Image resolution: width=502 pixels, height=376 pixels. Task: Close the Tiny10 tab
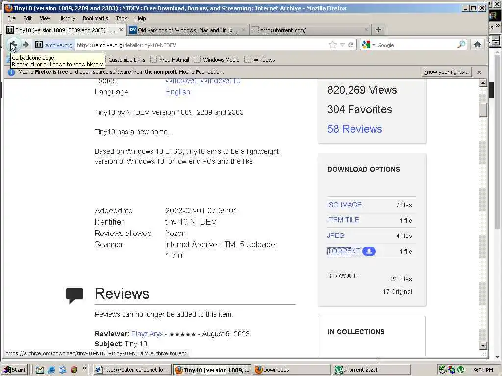[121, 30]
